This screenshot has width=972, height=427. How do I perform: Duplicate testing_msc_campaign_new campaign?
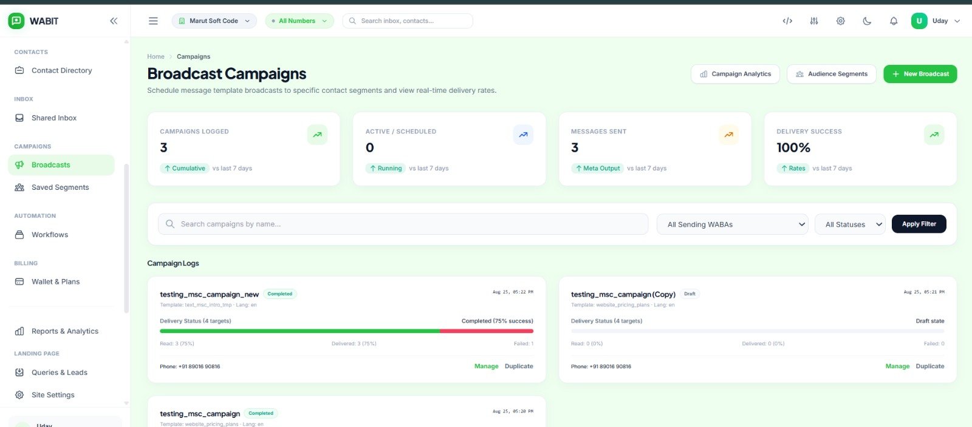(519, 366)
